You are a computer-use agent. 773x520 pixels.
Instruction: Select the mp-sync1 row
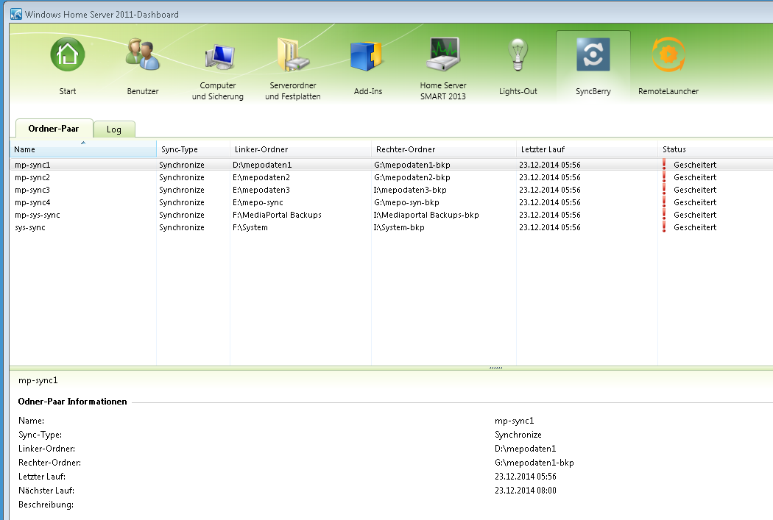[392, 165]
